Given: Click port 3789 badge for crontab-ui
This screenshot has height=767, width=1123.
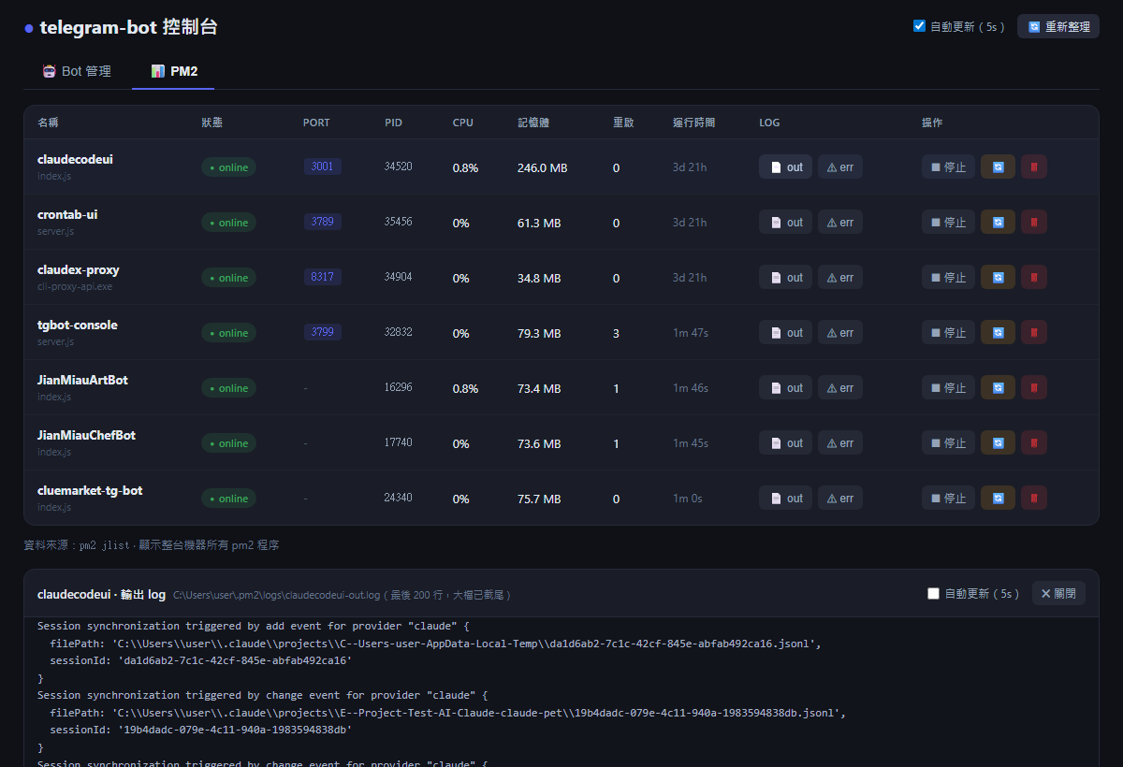Looking at the screenshot, I should click(322, 222).
